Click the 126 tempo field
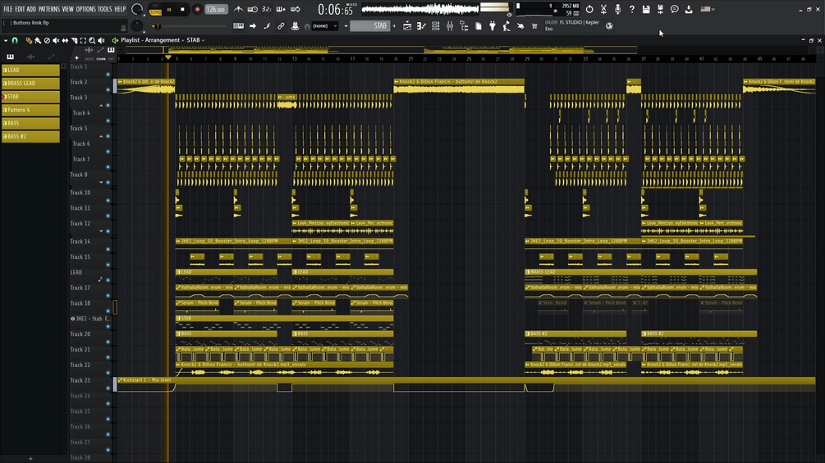The height and width of the screenshot is (463, 825). point(216,10)
